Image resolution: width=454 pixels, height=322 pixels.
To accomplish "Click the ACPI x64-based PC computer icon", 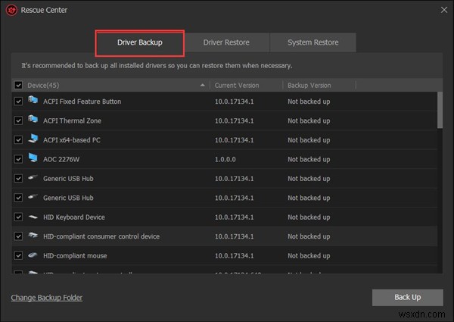I will point(33,139).
